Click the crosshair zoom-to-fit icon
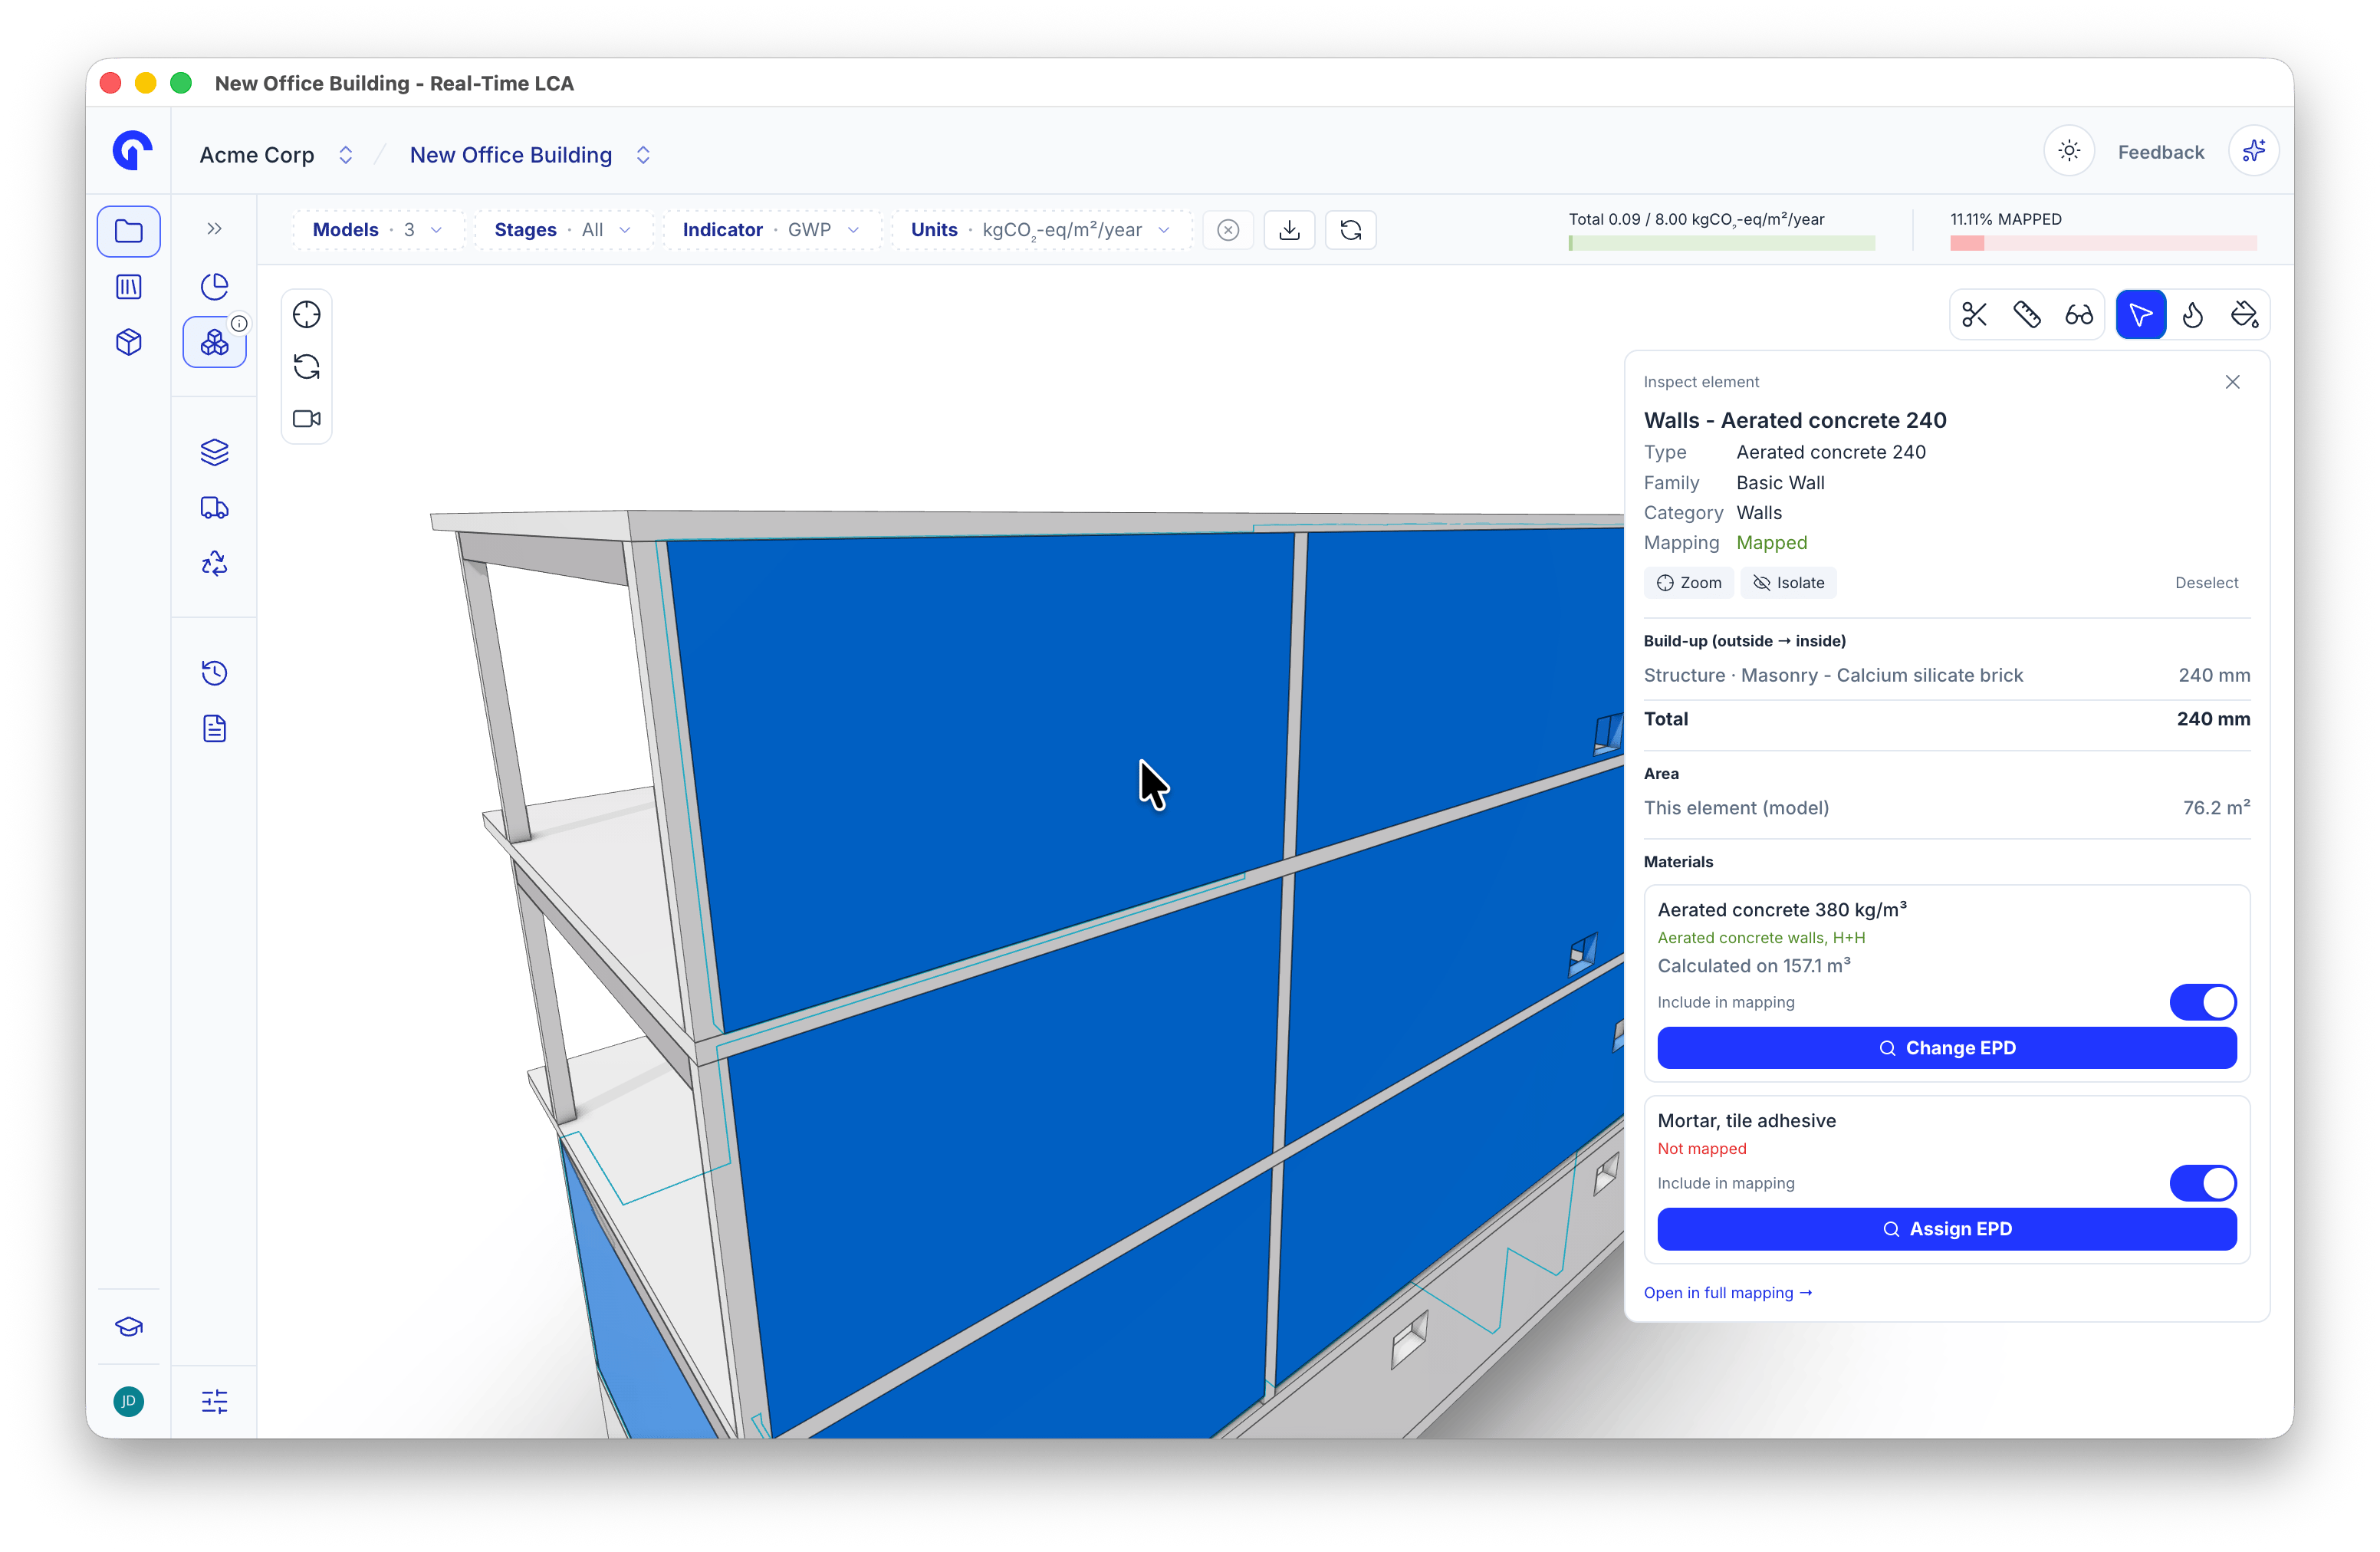Image resolution: width=2380 pixels, height=1552 pixels. pyautogui.click(x=306, y=315)
